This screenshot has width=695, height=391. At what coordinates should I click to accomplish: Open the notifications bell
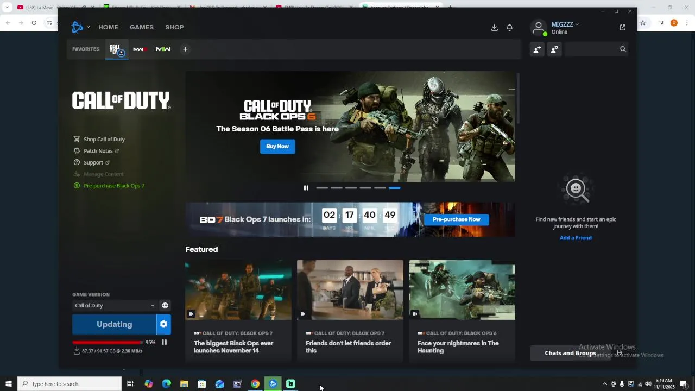point(510,28)
